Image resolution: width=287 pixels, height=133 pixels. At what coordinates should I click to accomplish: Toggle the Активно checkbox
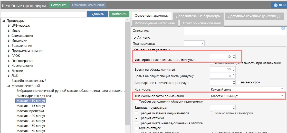coord(135,38)
